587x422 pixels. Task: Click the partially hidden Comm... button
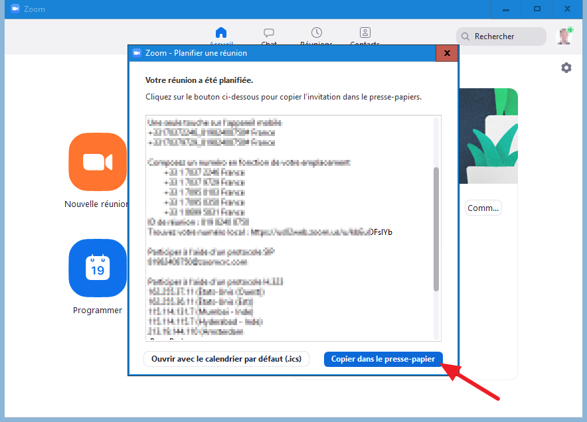pyautogui.click(x=483, y=208)
